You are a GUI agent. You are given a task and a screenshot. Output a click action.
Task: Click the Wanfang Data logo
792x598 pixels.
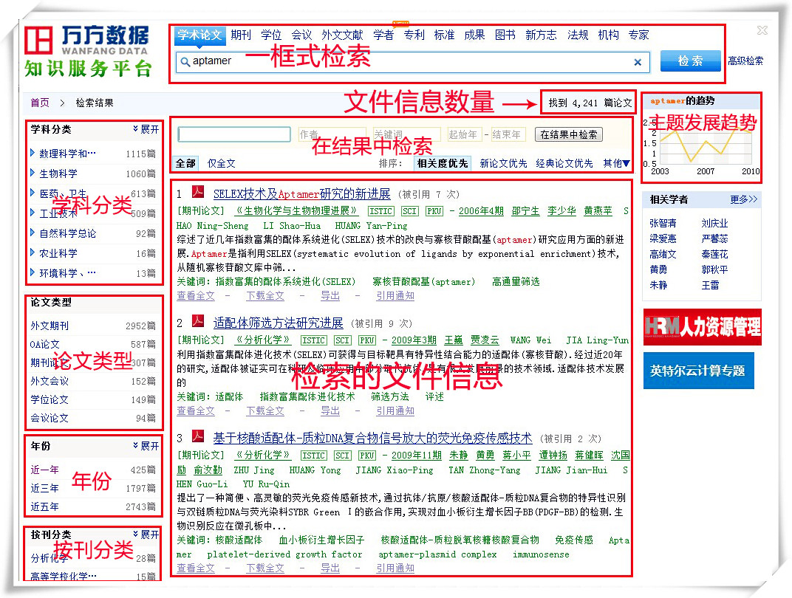[x=88, y=52]
